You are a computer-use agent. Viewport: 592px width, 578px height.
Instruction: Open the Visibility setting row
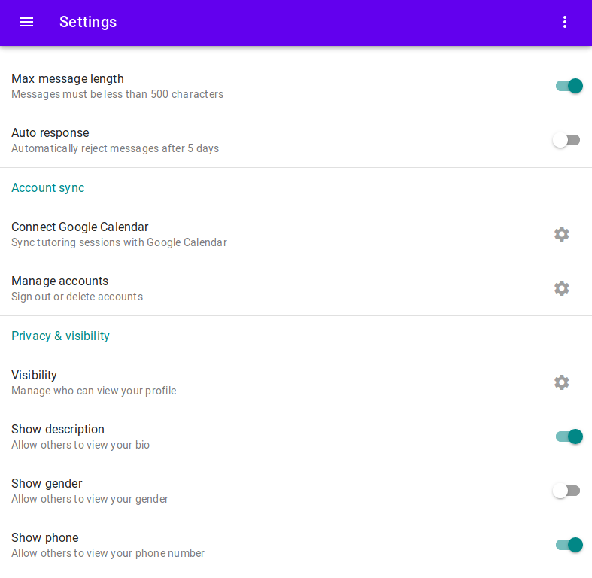(296, 382)
